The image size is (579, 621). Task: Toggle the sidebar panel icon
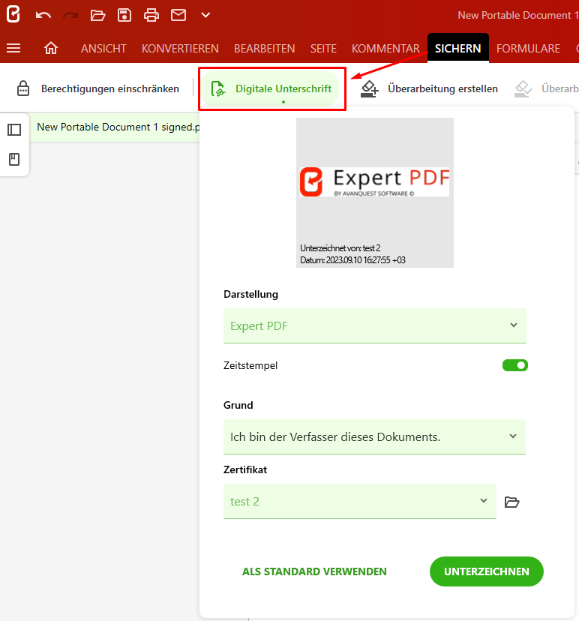tap(14, 130)
